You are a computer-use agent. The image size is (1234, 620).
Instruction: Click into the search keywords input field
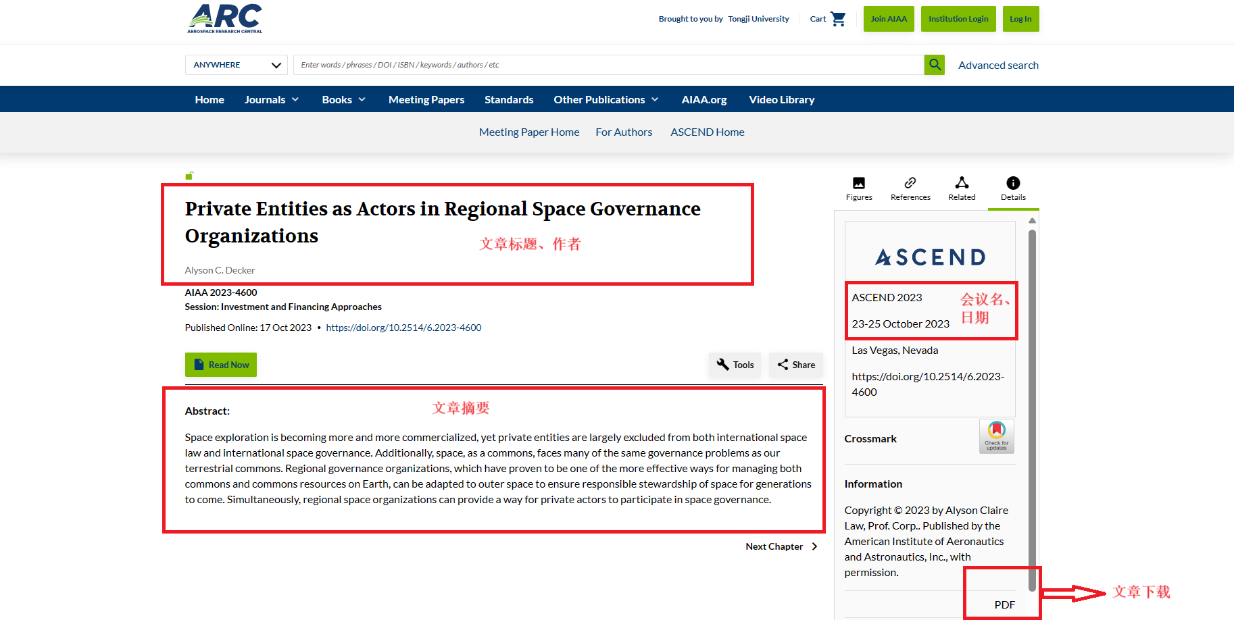point(608,65)
